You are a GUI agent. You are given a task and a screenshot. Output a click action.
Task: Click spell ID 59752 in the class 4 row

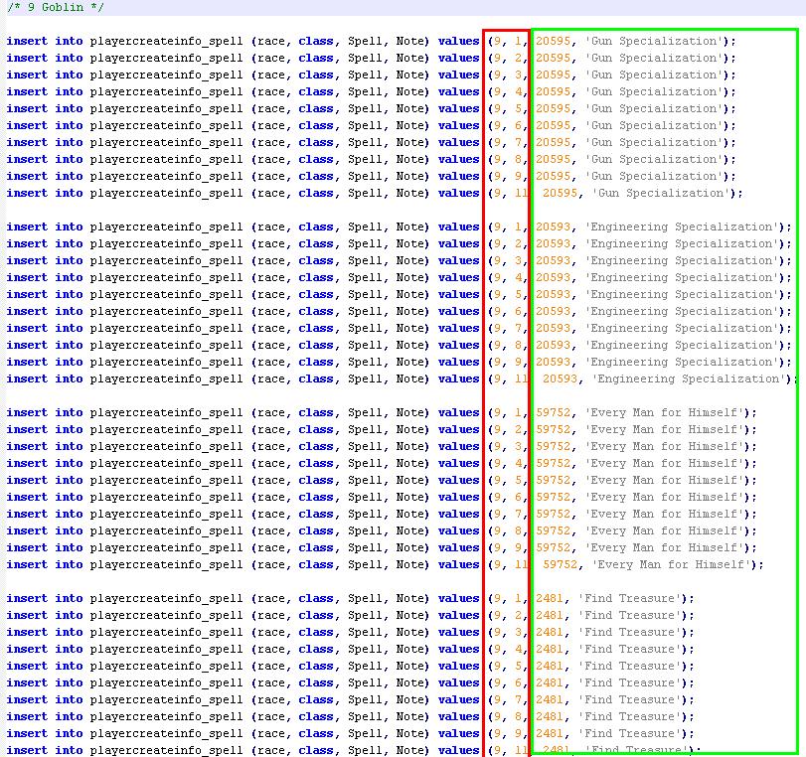pyautogui.click(x=554, y=464)
